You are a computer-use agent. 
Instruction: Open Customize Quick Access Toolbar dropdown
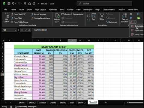coord(38,4)
